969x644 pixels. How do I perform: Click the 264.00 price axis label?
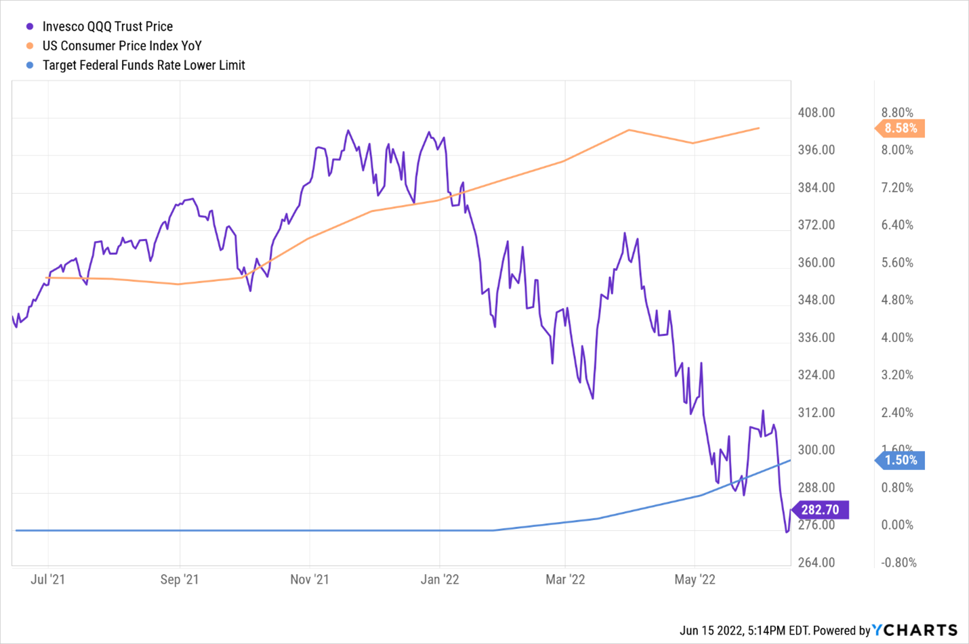click(816, 563)
